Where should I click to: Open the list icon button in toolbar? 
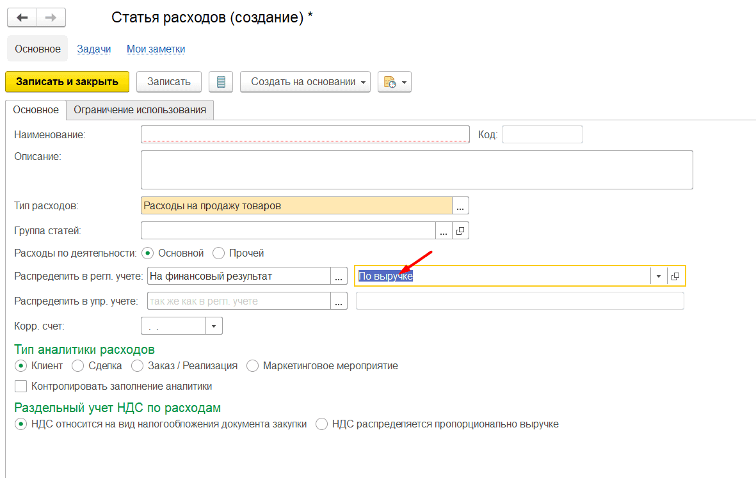pyautogui.click(x=221, y=82)
